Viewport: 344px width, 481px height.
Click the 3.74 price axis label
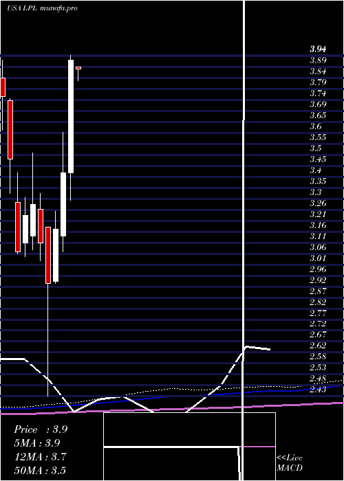[x=318, y=93]
